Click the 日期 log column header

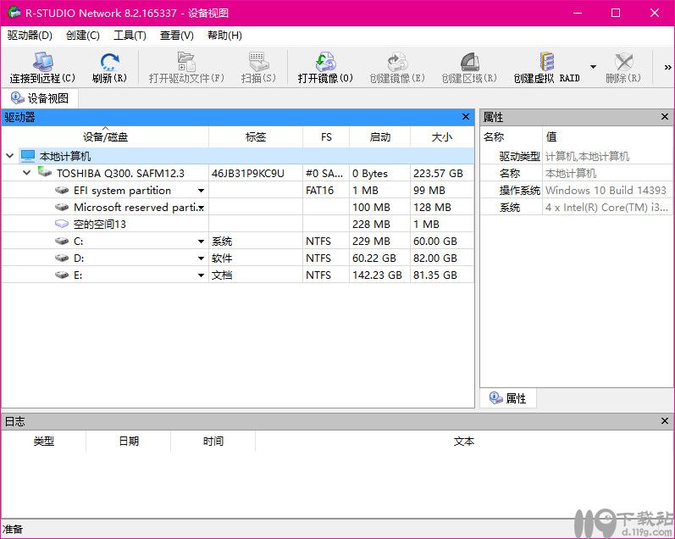point(129,442)
